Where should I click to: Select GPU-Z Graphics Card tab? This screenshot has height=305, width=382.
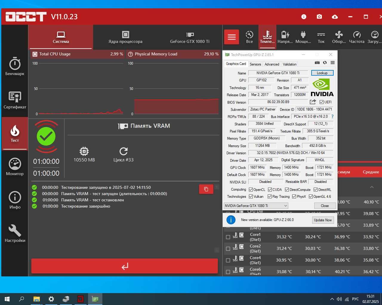(236, 64)
